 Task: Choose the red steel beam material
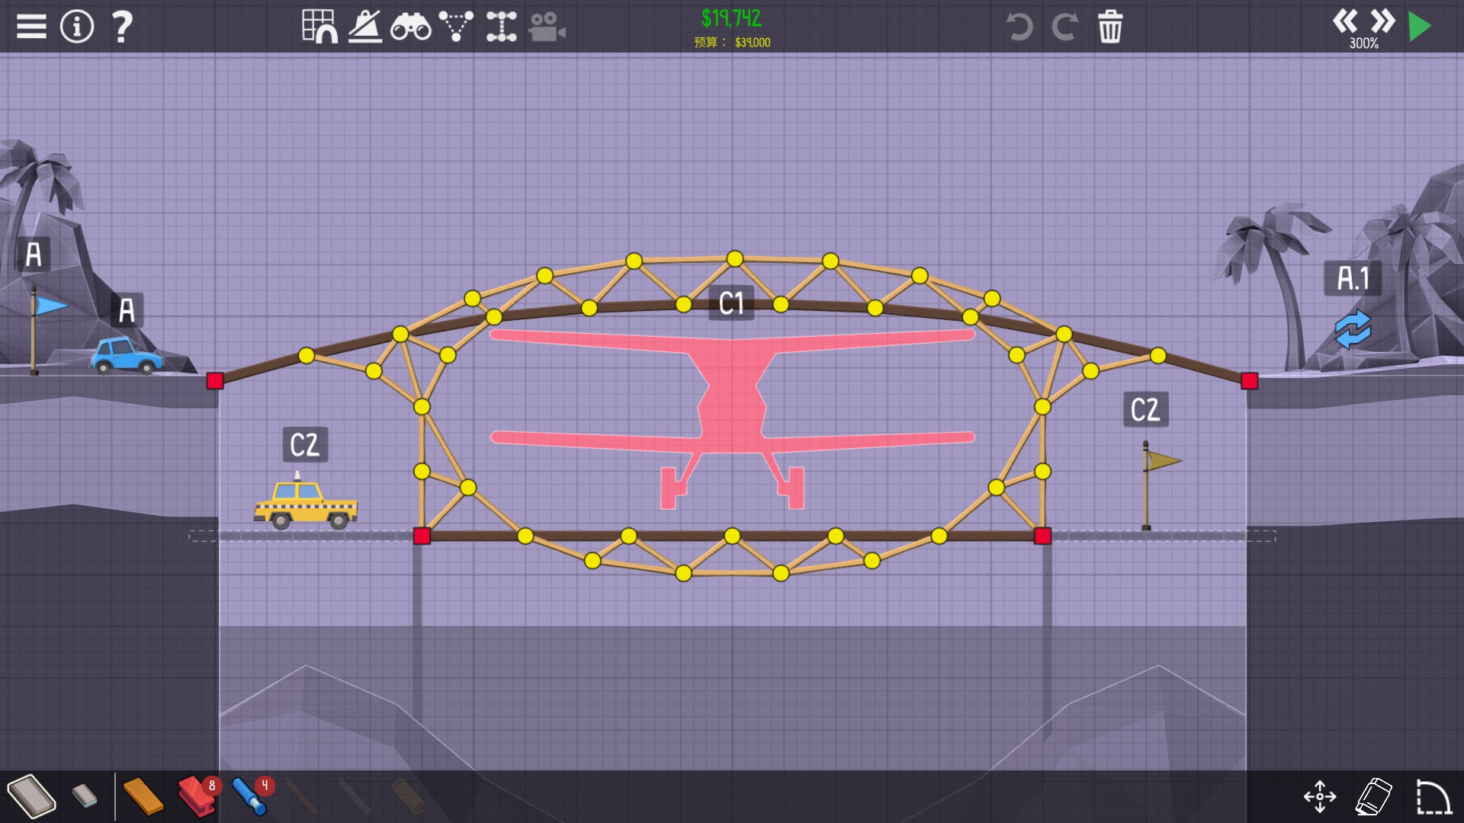(196, 796)
